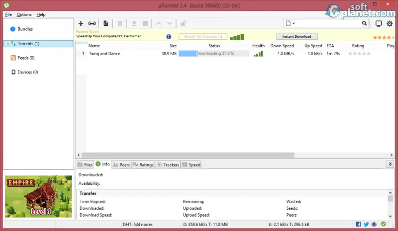Open Preferences gear icon
This screenshot has width=398, height=231.
pyautogui.click(x=390, y=23)
